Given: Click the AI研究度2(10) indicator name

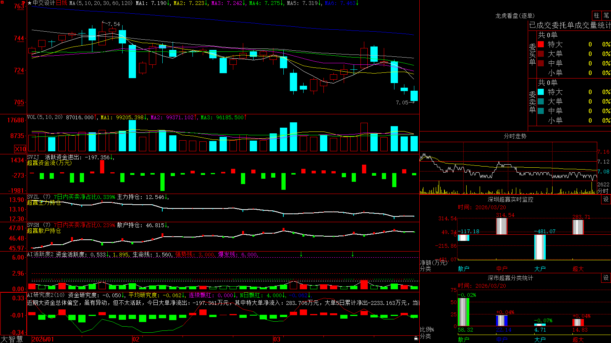Looking at the screenshot, I should tap(46, 295).
